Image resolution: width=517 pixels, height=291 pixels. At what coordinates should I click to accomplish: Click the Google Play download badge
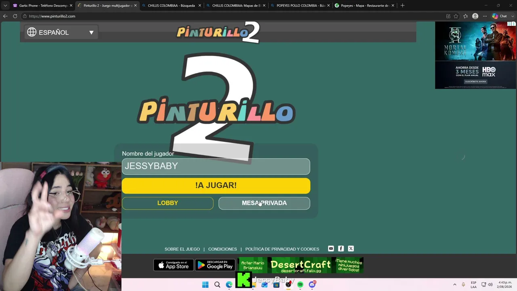pos(215,265)
